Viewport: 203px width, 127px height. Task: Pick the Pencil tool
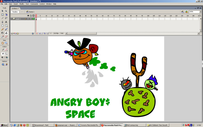3,29
